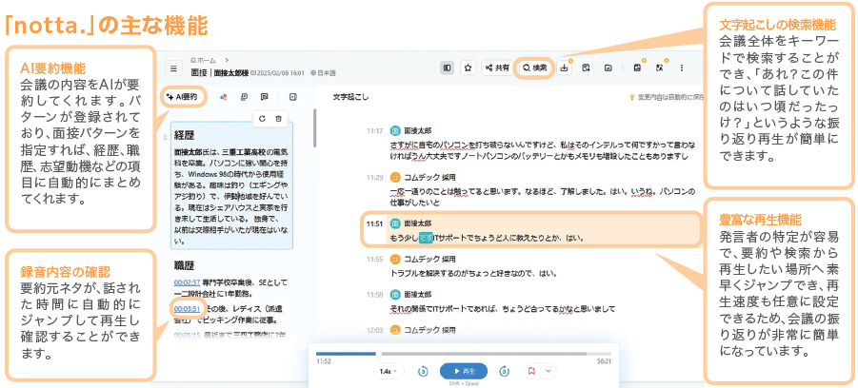The image size is (858, 388).
Task: Jump to timestamp 00:05:15 in 職歴
Action: pyautogui.click(x=186, y=335)
